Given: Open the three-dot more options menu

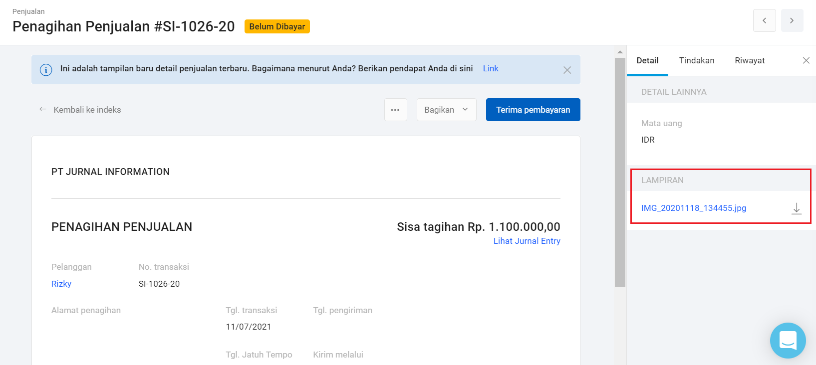Looking at the screenshot, I should (395, 110).
